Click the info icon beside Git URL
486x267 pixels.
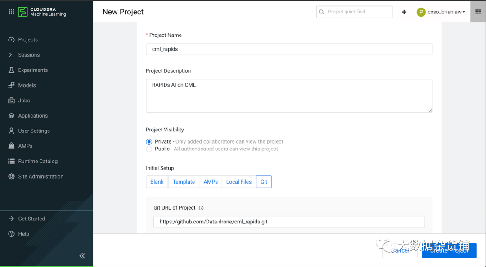(201, 208)
